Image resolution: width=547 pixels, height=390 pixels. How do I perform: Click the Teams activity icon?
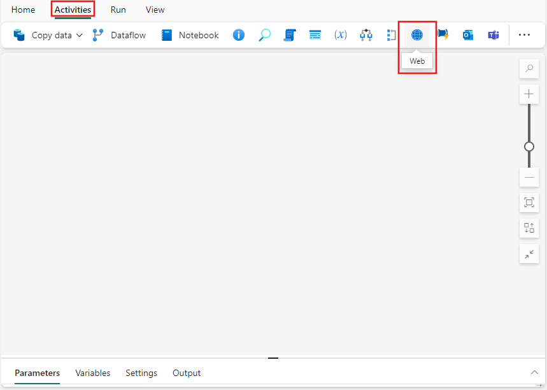(493, 35)
